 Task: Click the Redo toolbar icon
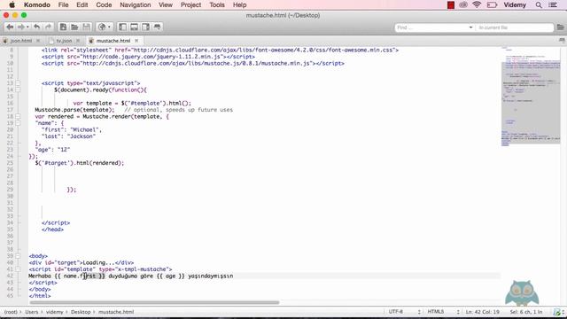[x=48, y=27]
